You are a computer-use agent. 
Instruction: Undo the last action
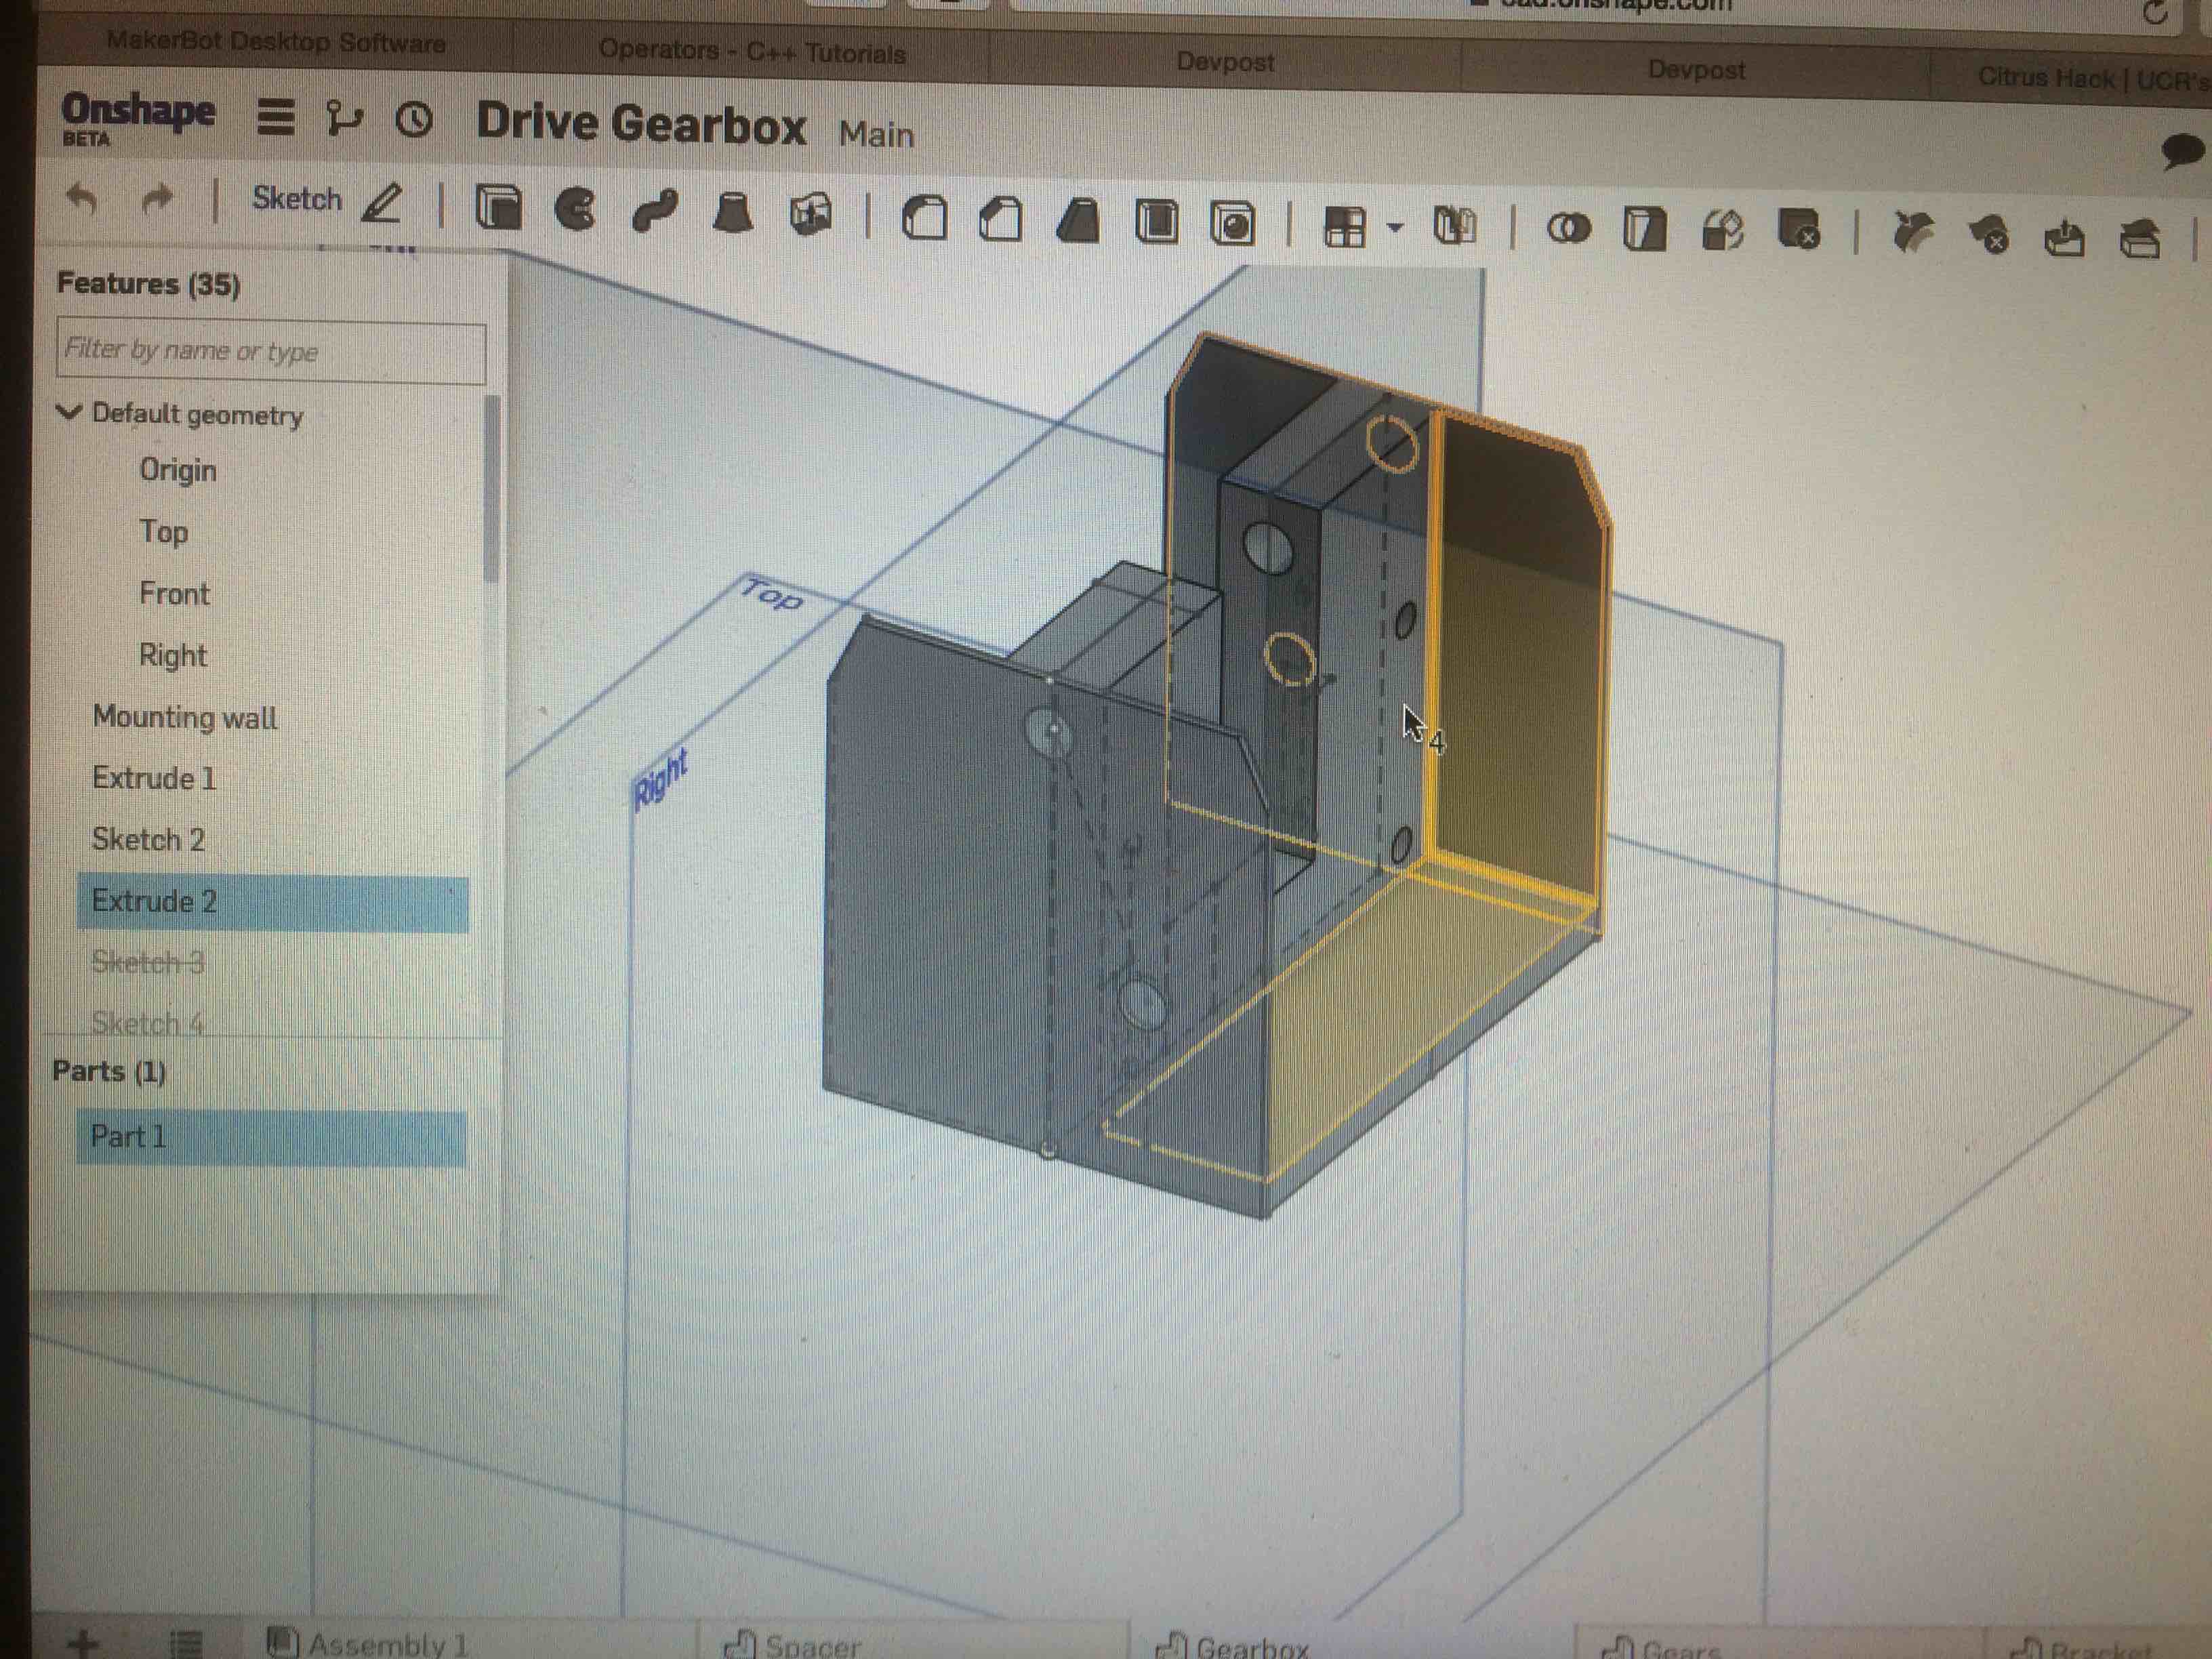(x=81, y=199)
